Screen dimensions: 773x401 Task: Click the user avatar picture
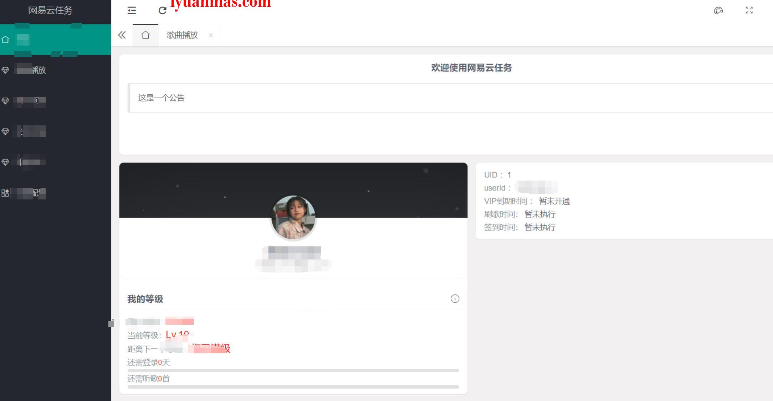[x=293, y=217]
